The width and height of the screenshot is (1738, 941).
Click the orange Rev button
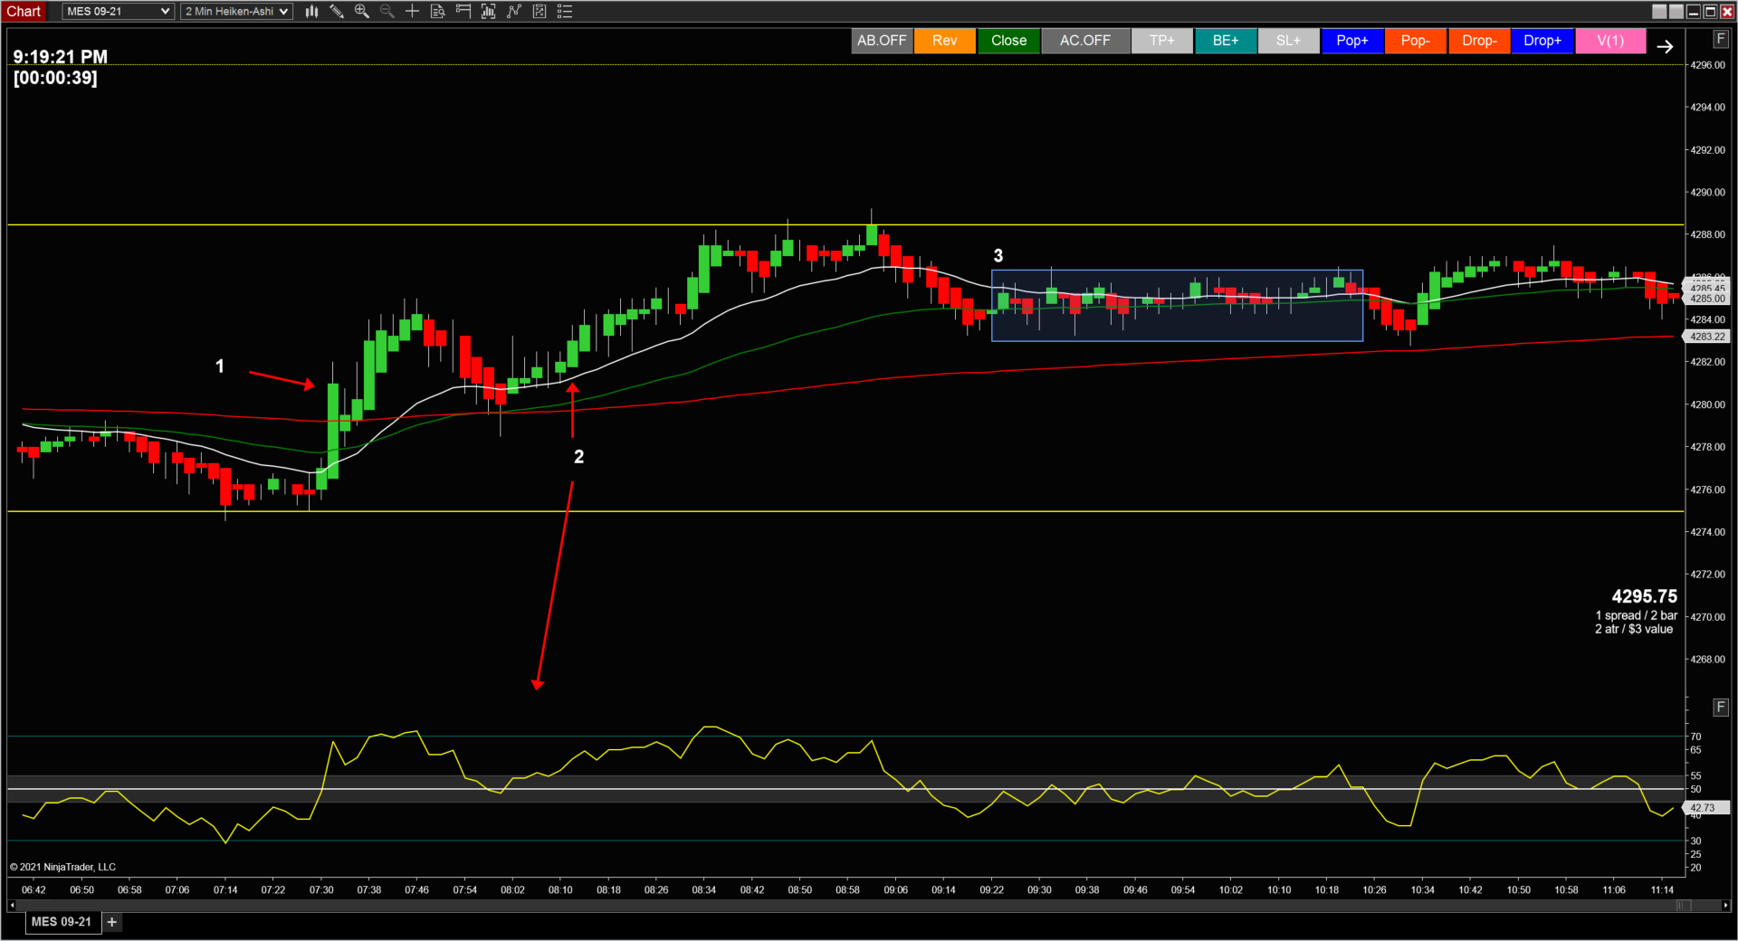coord(945,41)
